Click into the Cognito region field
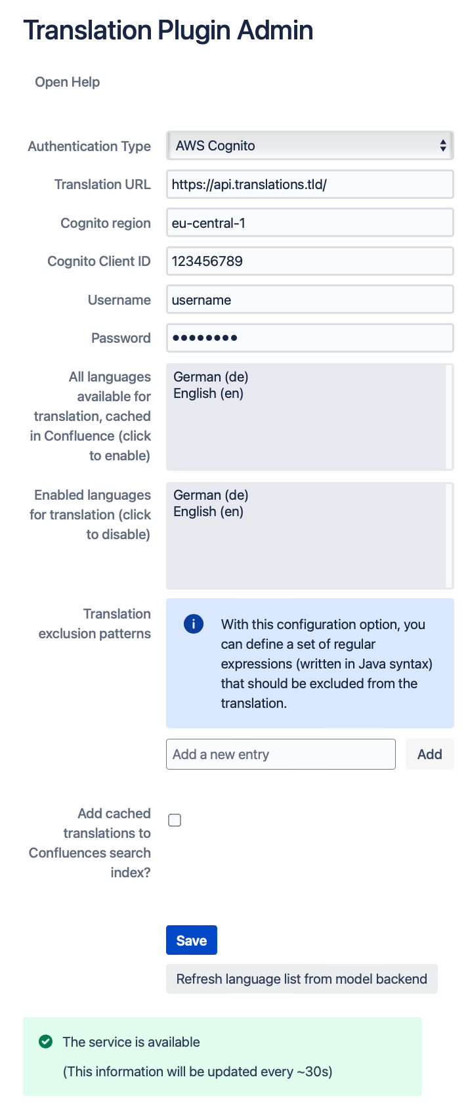Screen dimensions: 468x1117 tap(310, 223)
